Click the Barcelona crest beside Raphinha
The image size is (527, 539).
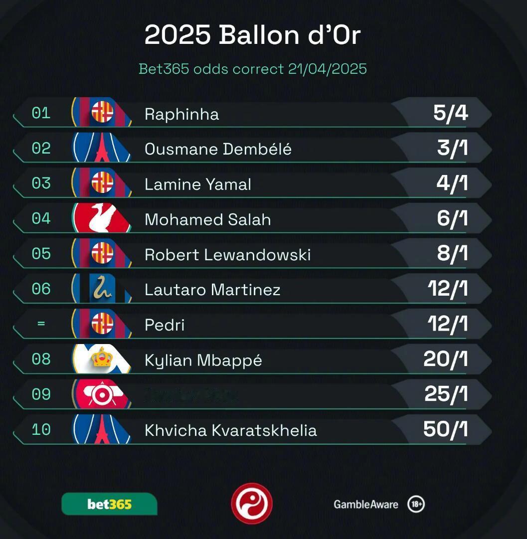(x=101, y=112)
